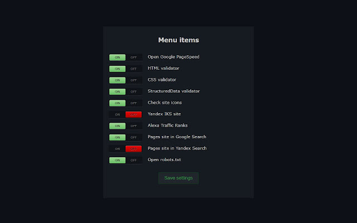Toggle the HTML validator switch
This screenshot has width=357, height=223.
126,69
